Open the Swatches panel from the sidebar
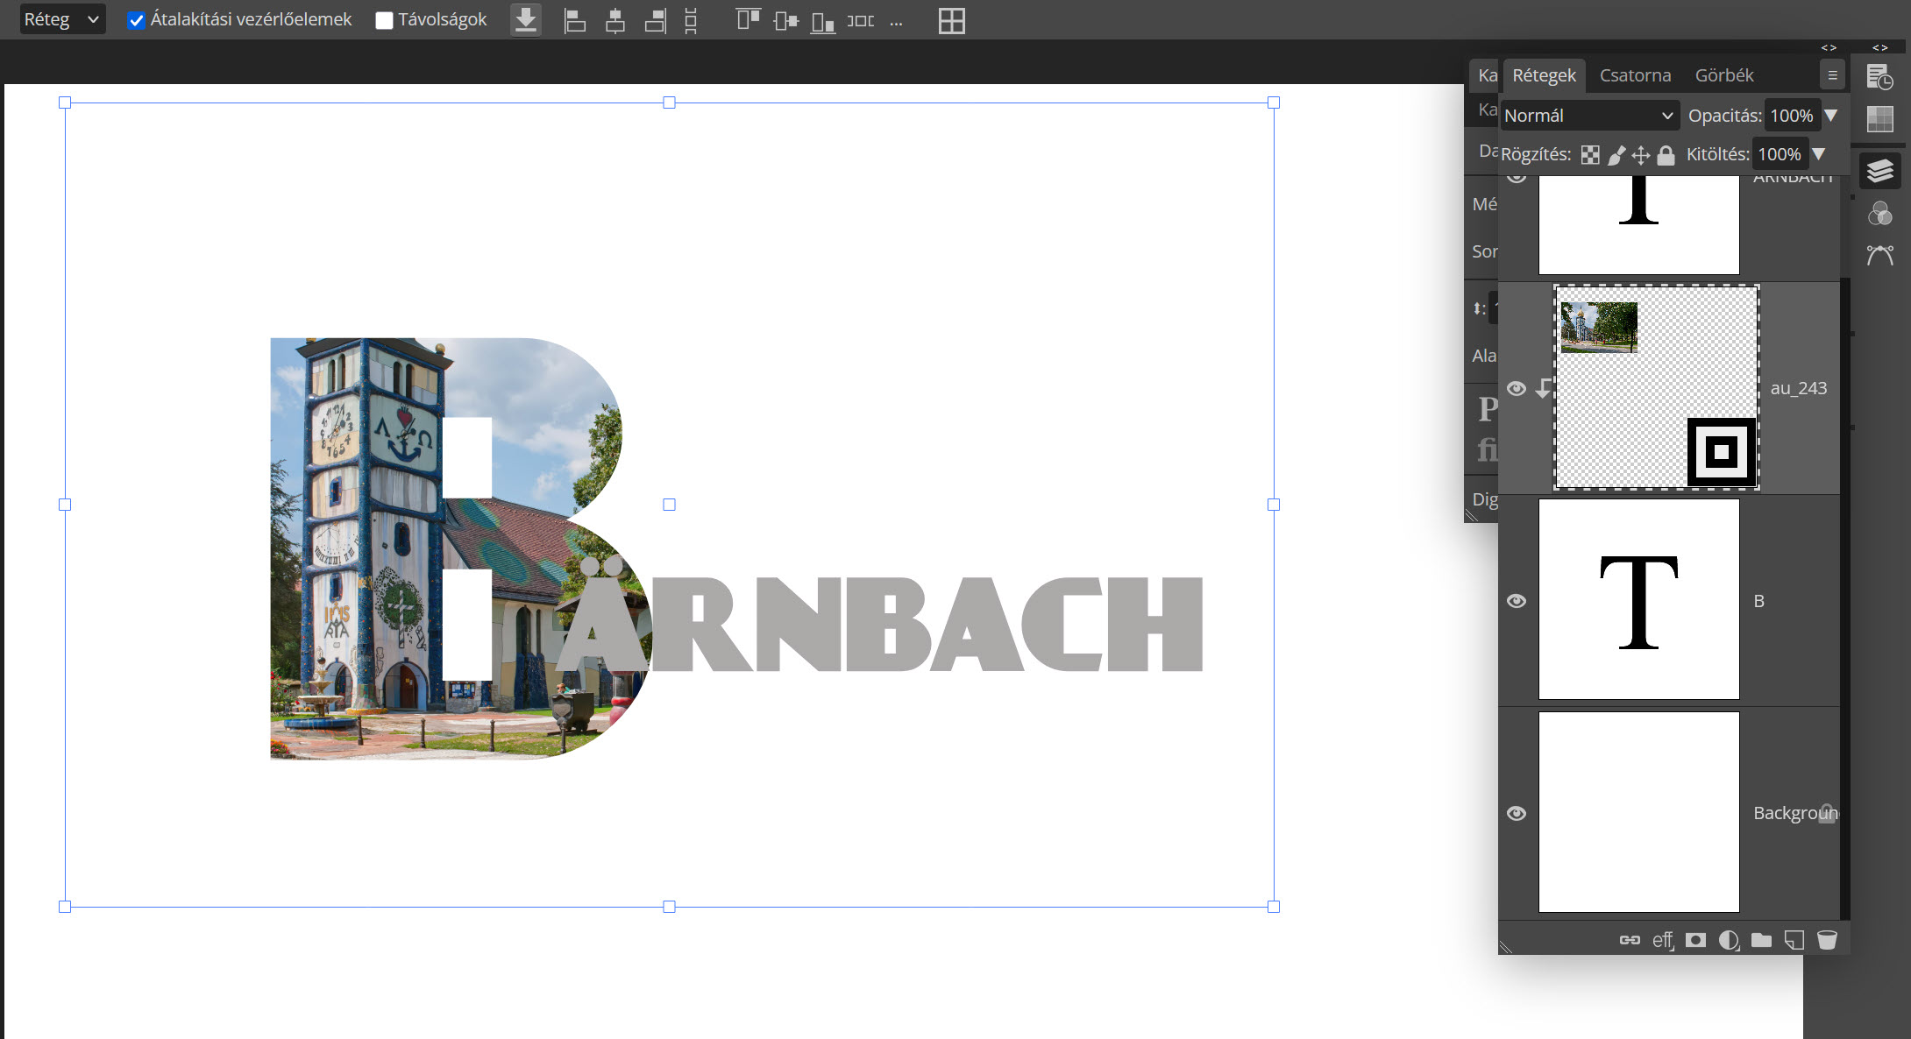The image size is (1911, 1039). 1879,119
